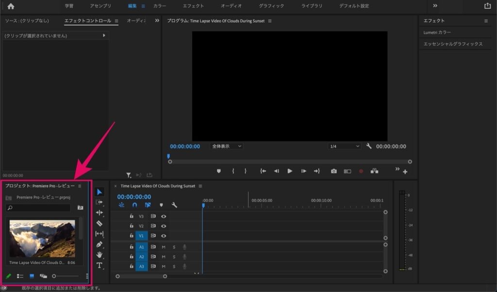Expand the clip disclosure arrow in Effect Controls
The height and width of the screenshot is (292, 497).
point(104,35)
